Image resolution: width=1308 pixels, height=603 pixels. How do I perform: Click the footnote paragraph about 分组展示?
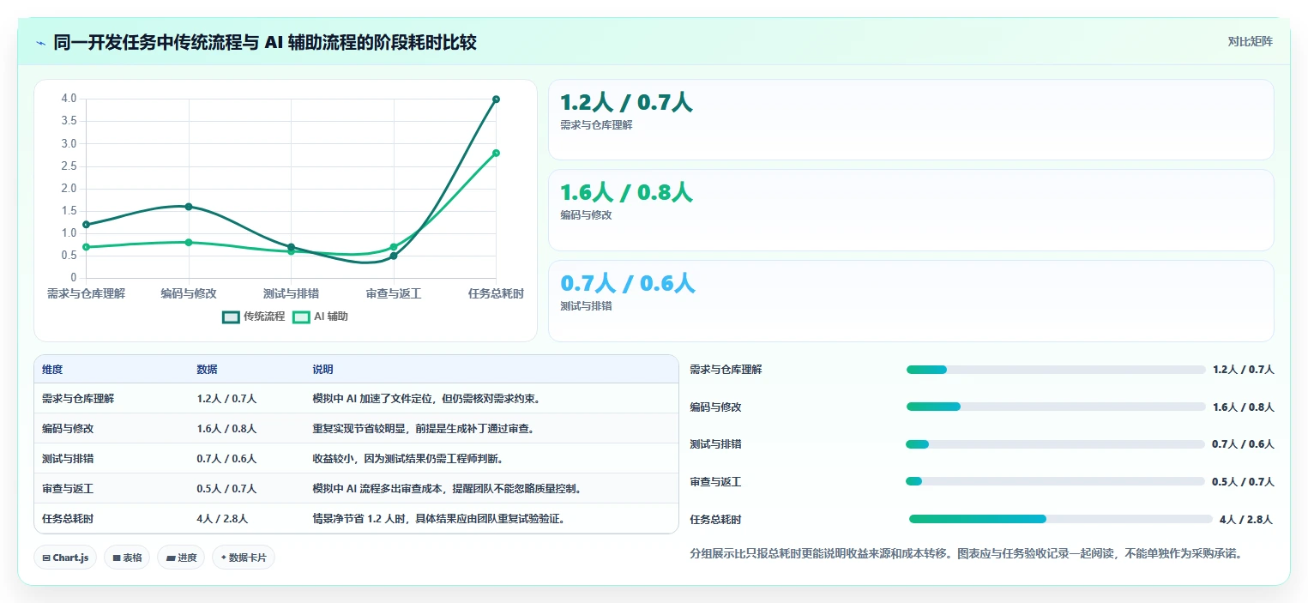[x=967, y=554]
